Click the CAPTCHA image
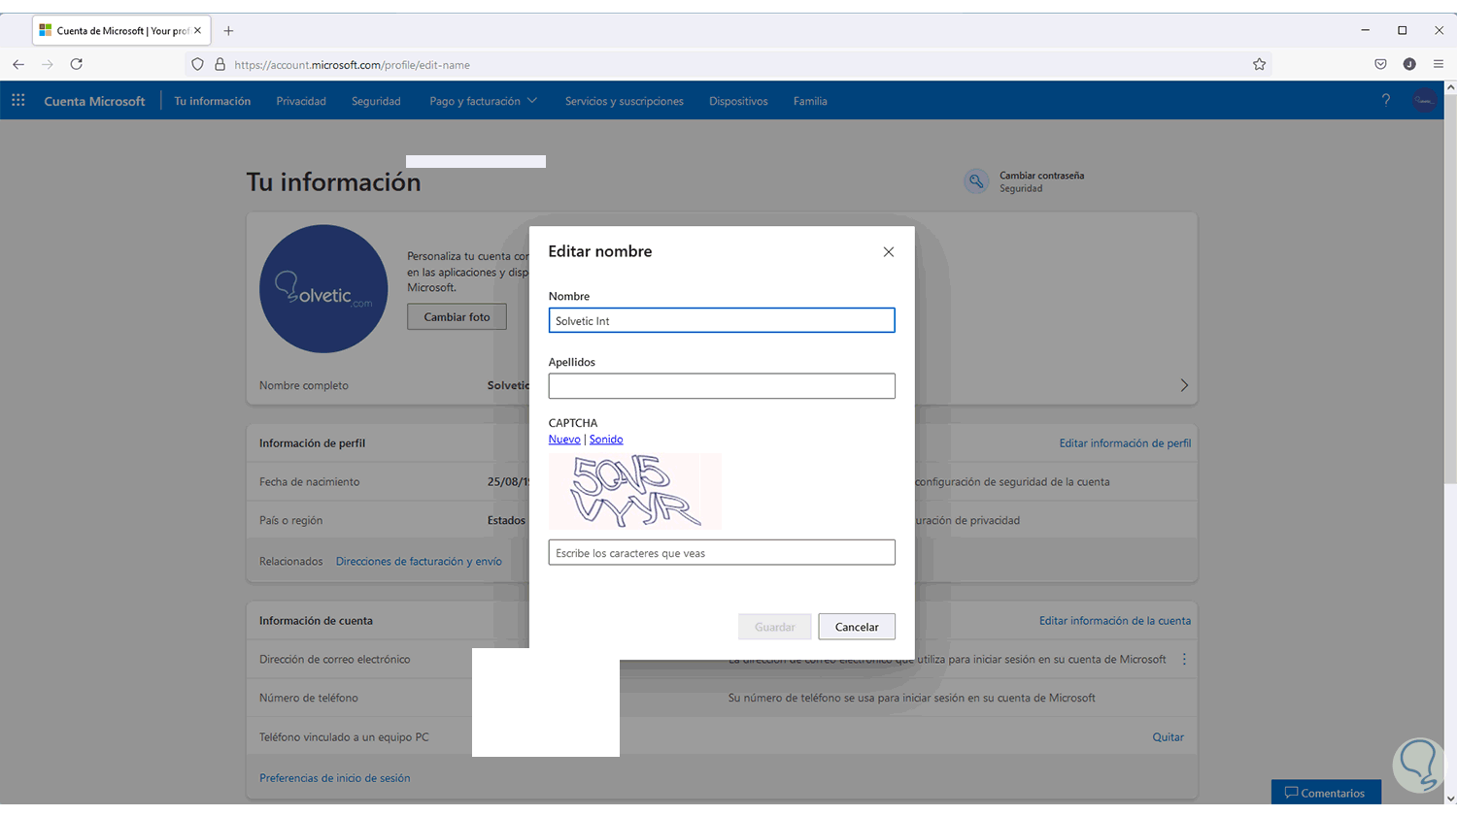 (635, 491)
